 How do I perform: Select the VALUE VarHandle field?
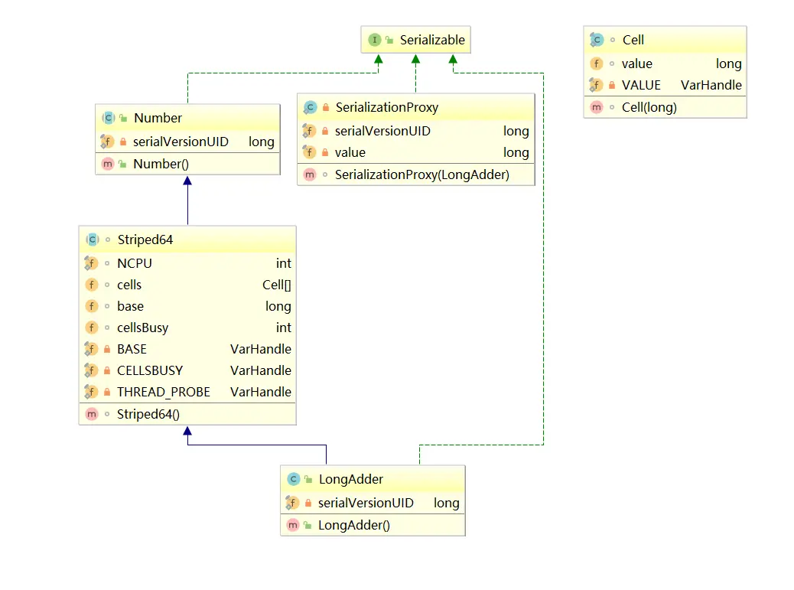pyautogui.click(x=665, y=85)
